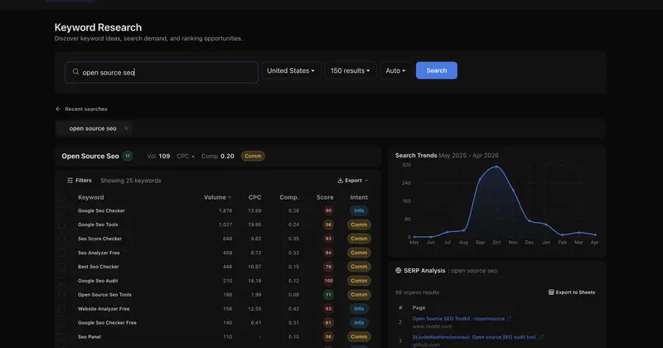Image resolution: width=663 pixels, height=348 pixels.
Task: Check the Seo Analyzer Free row checkbox
Action: point(61,253)
